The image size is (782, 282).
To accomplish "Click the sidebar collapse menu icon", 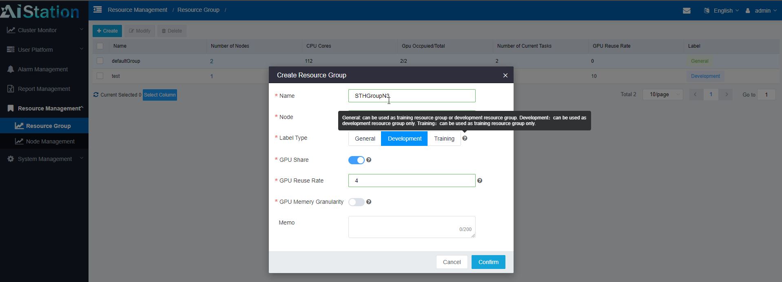I will (97, 9).
